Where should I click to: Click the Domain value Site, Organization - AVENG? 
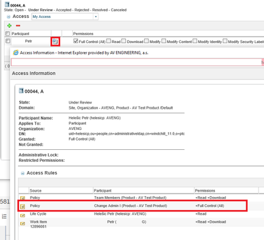(x=120, y=108)
